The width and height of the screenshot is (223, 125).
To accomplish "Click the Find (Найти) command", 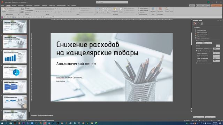I will 143,8.
